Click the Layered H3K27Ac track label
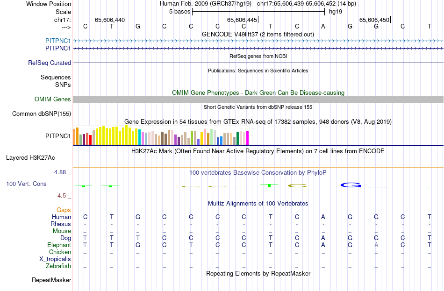The height and width of the screenshot is (291, 444). [x=30, y=158]
